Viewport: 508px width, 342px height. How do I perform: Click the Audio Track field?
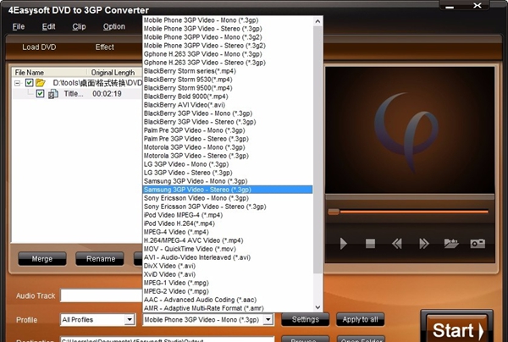101,295
